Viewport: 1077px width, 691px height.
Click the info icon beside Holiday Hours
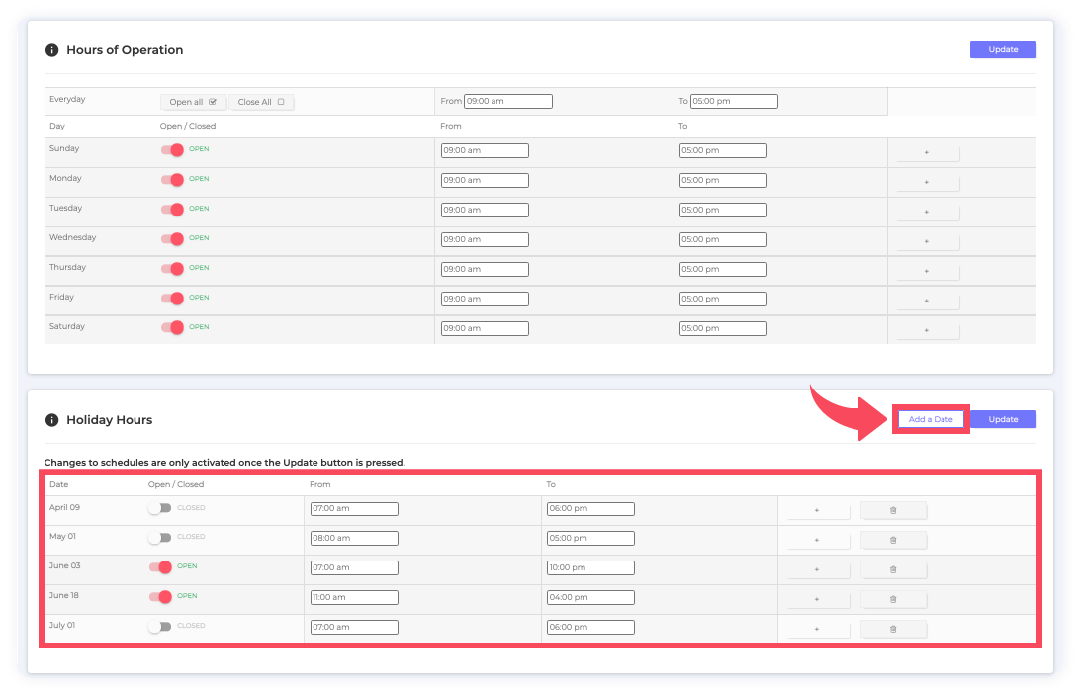point(52,420)
